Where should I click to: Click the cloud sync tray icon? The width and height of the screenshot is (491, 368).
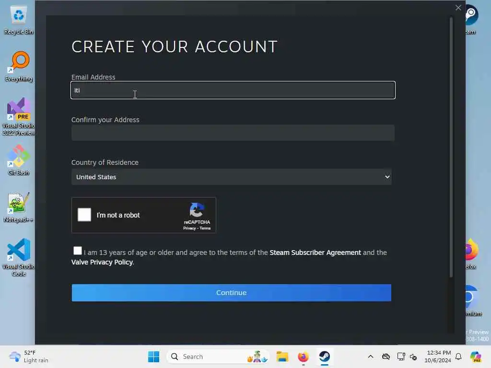[x=386, y=356]
